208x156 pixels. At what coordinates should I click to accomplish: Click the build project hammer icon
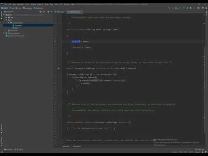(169, 8)
